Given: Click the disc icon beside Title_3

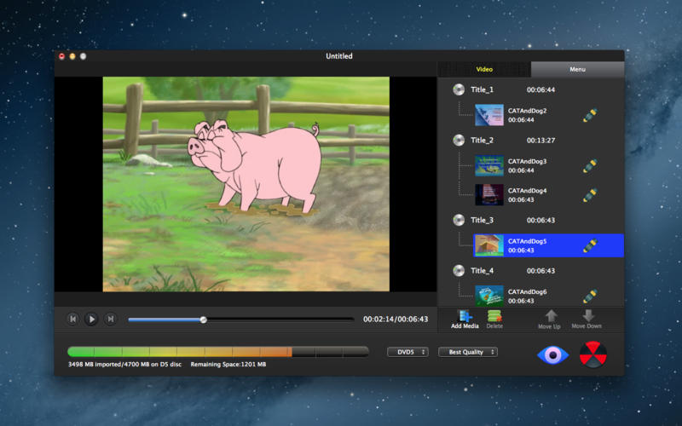Looking at the screenshot, I should [459, 220].
